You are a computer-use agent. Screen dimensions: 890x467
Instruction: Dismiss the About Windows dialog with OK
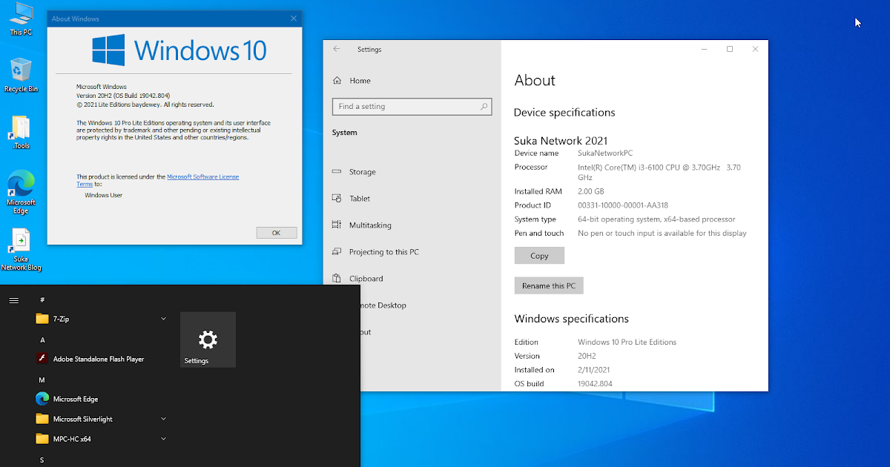coord(276,232)
